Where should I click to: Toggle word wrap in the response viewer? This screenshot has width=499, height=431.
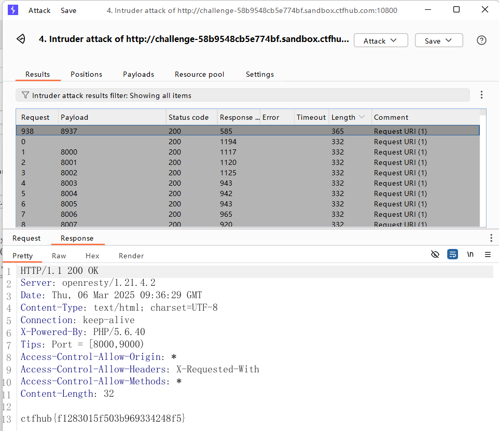point(452,254)
